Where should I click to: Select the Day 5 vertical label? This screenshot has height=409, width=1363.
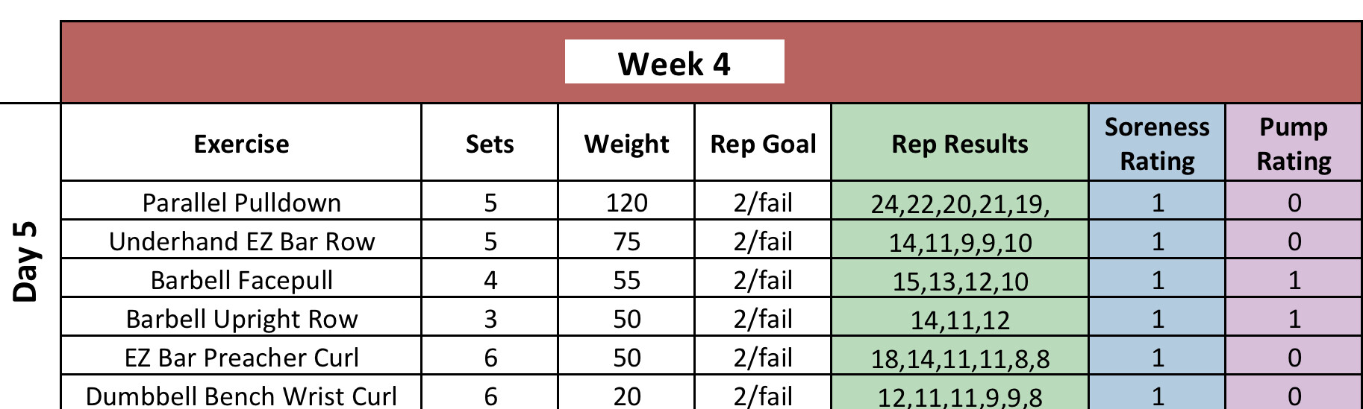pyautogui.click(x=26, y=261)
